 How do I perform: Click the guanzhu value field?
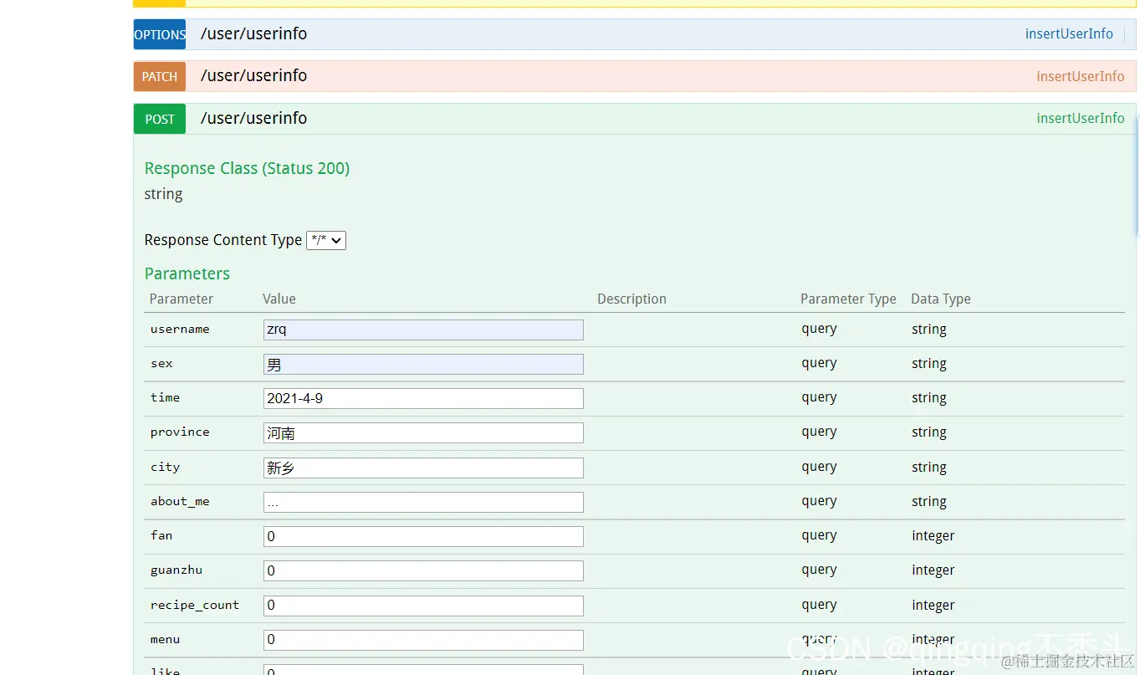(x=423, y=570)
